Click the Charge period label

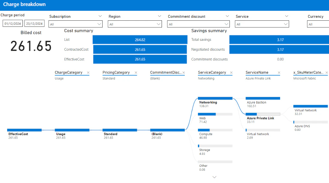13,15
